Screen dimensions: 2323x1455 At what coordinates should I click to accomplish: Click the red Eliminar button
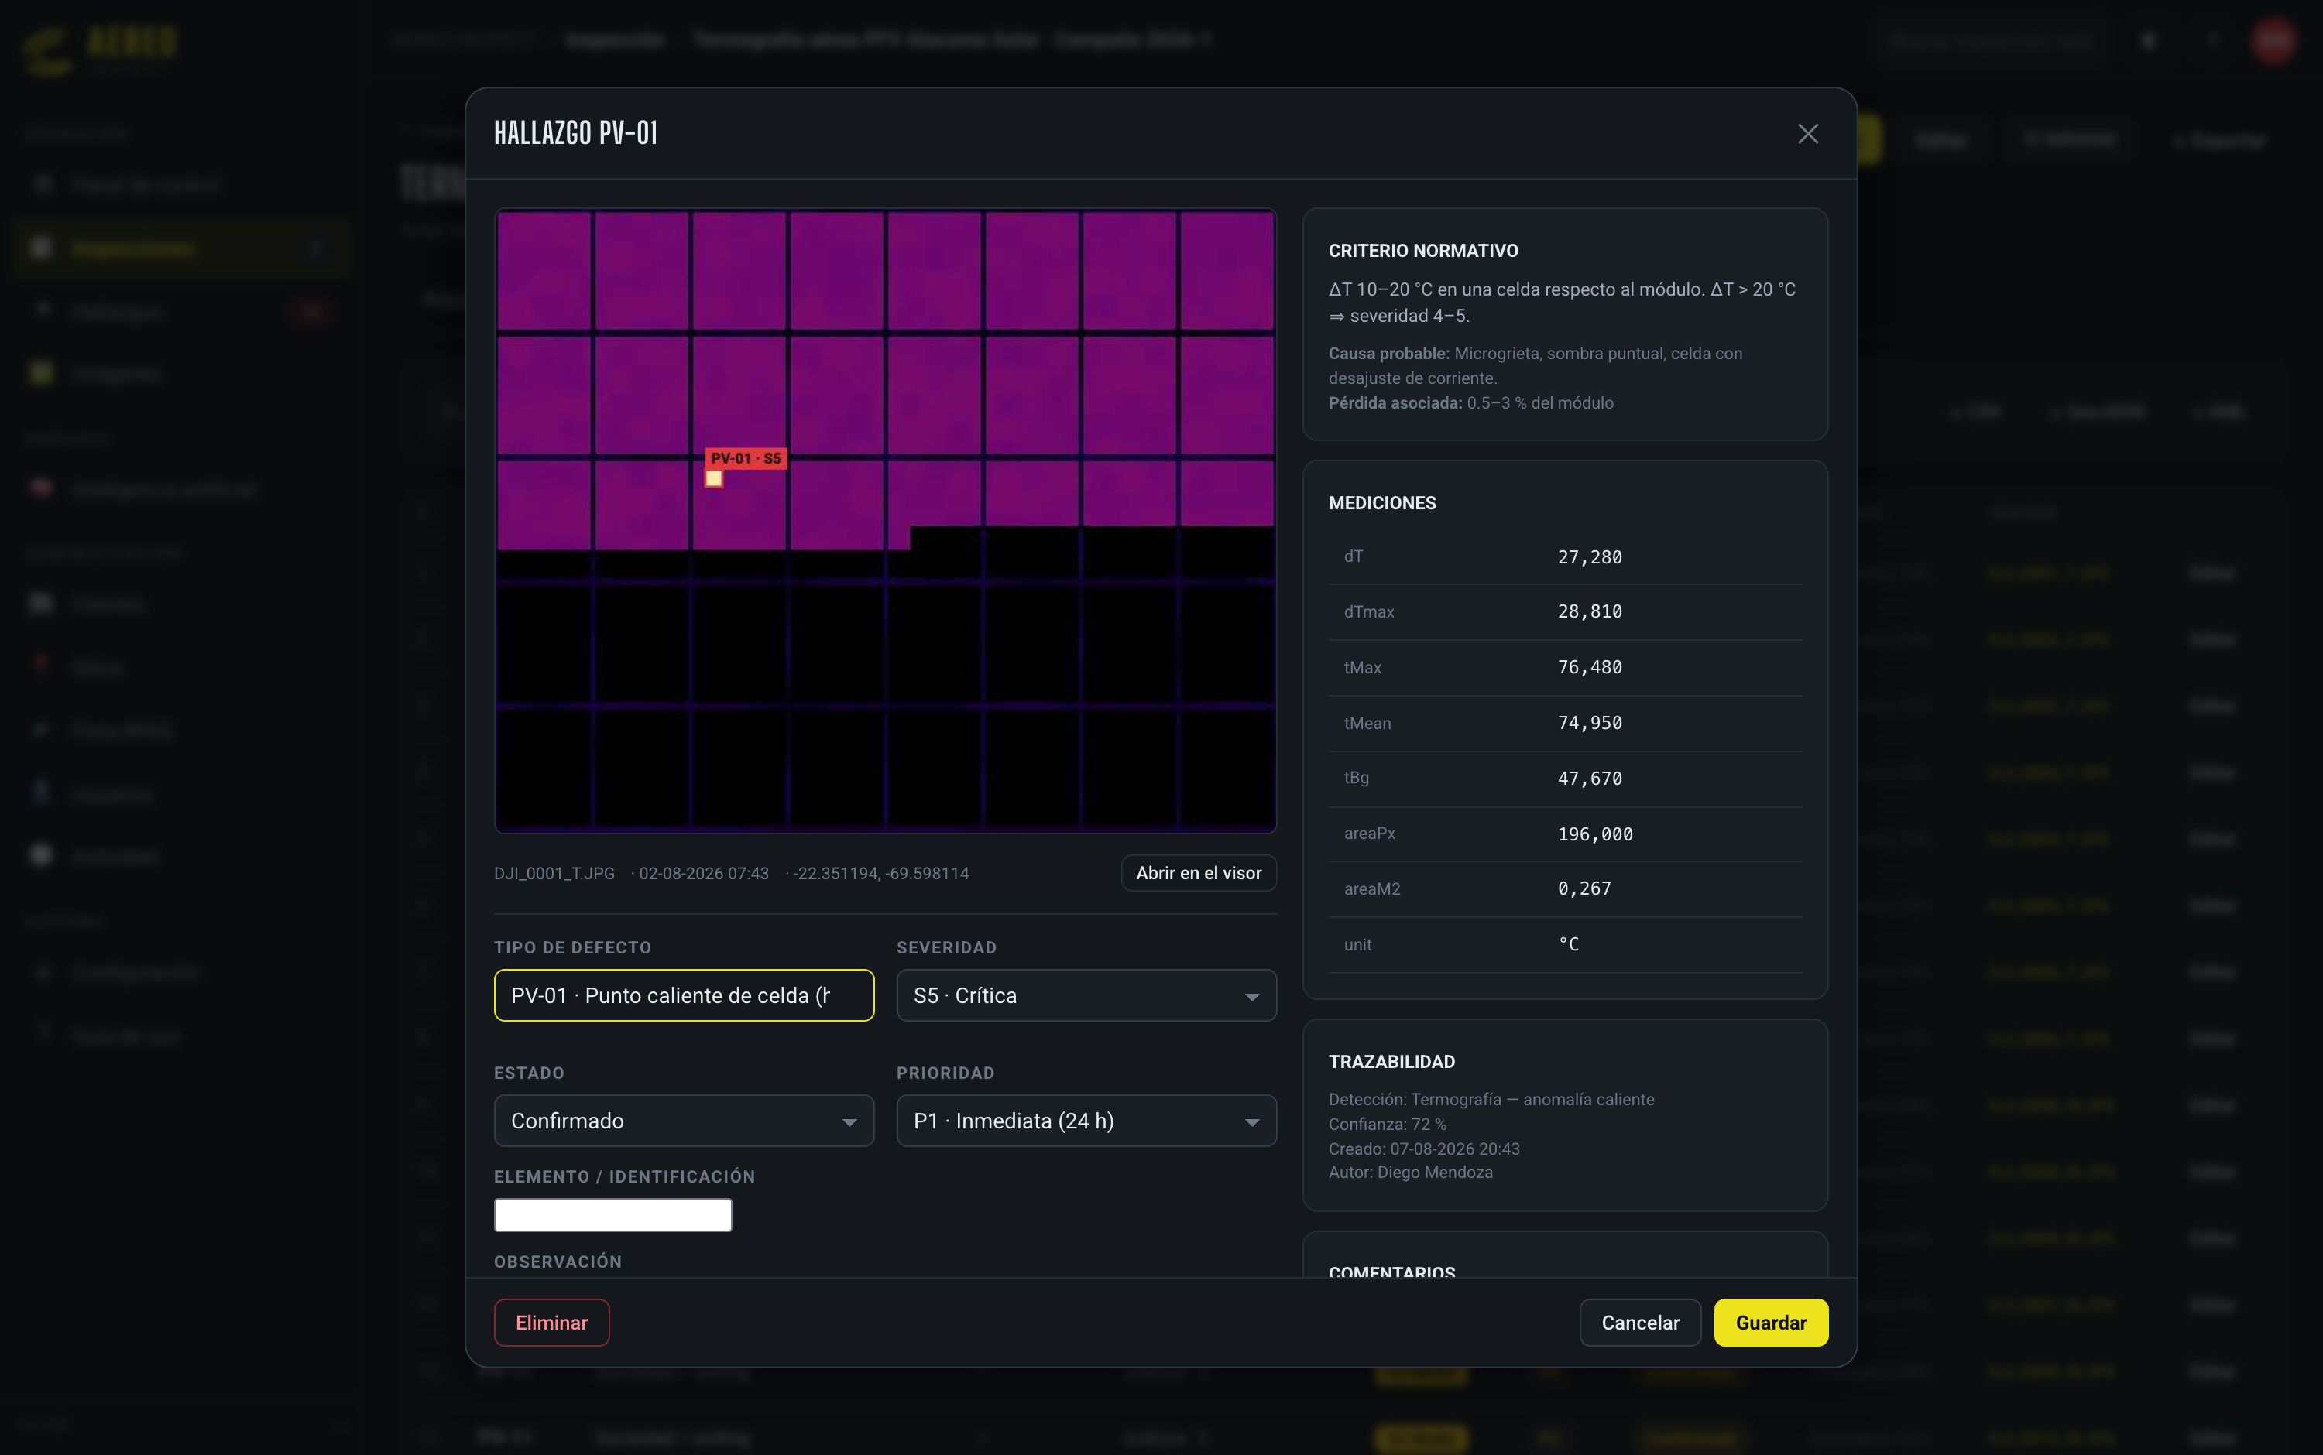pyautogui.click(x=551, y=1322)
